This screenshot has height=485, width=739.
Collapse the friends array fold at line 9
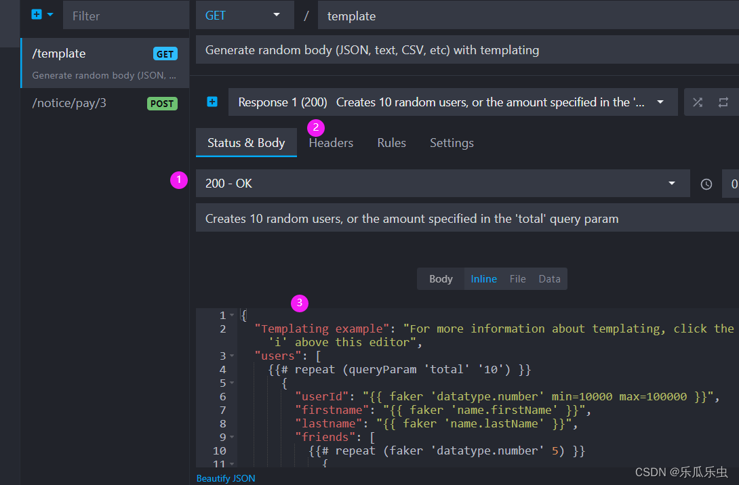point(232,438)
